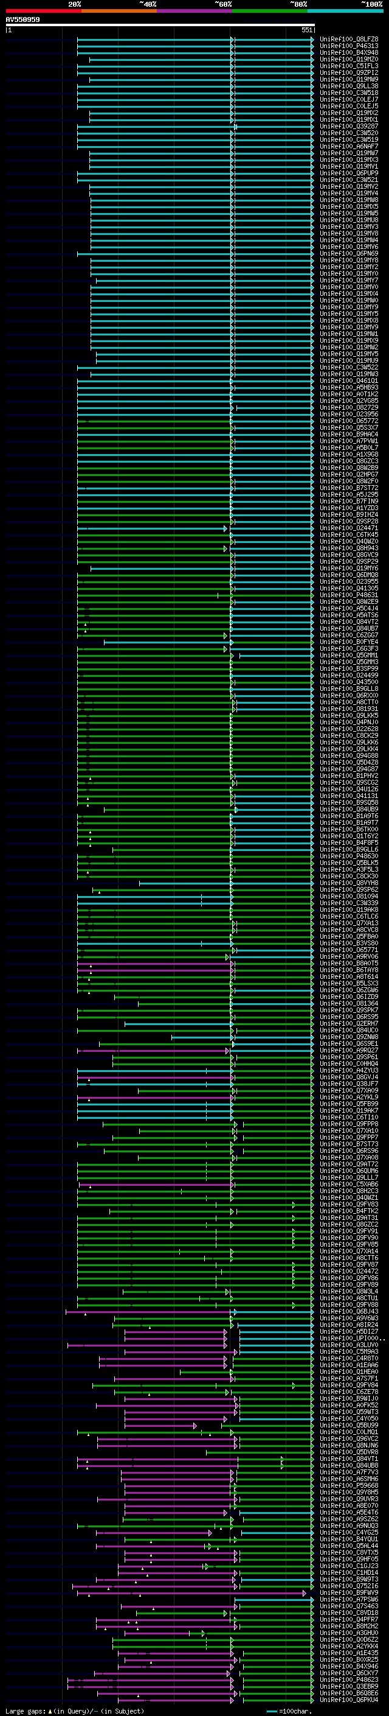Image resolution: width=389 pixels, height=1716 pixels.
Task: Select hit UniRef100_Q19MZ0
Action: point(349,59)
